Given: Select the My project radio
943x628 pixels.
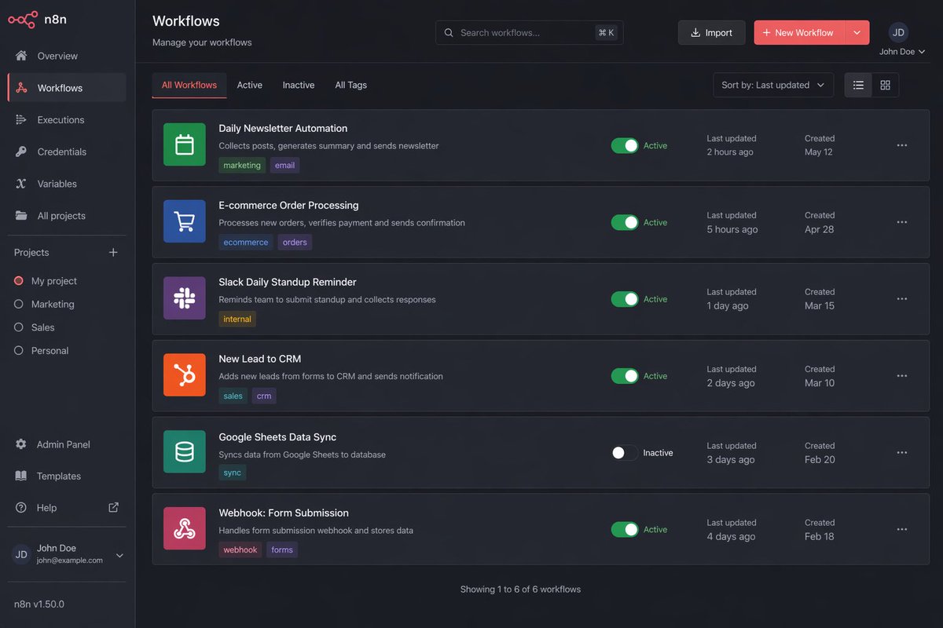Looking at the screenshot, I should [x=19, y=281].
